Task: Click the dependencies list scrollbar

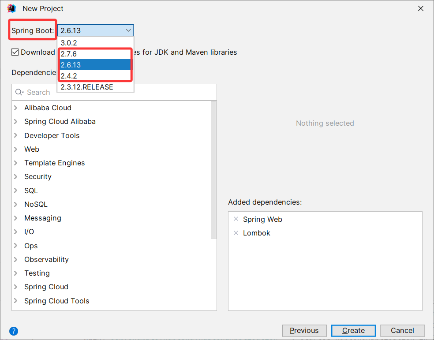Action: point(213,170)
